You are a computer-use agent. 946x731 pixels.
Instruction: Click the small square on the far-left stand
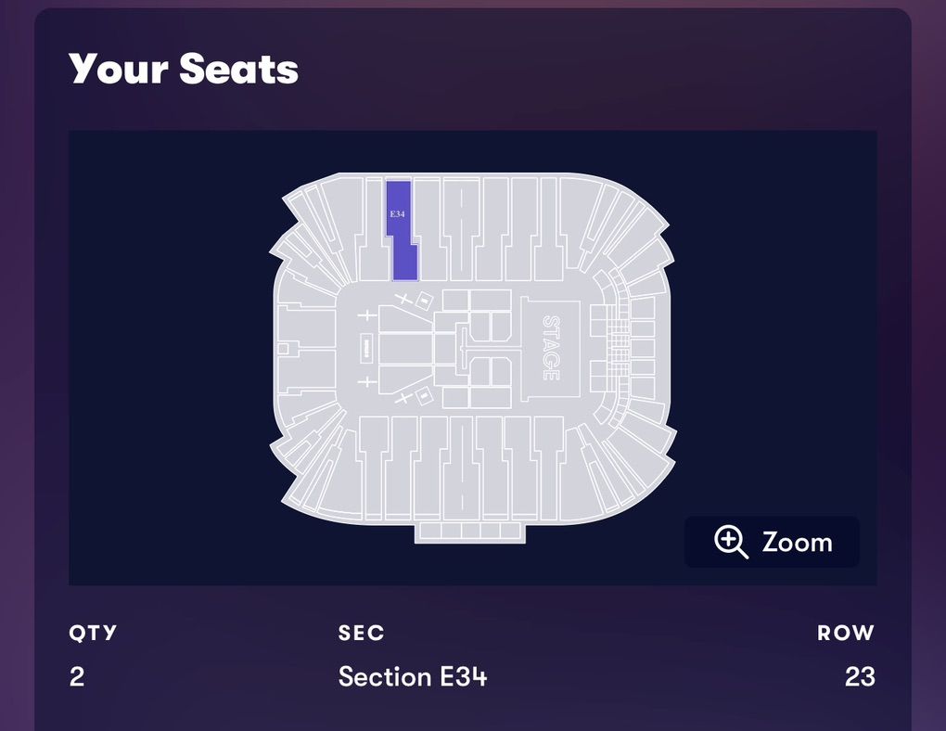pyautogui.click(x=283, y=348)
